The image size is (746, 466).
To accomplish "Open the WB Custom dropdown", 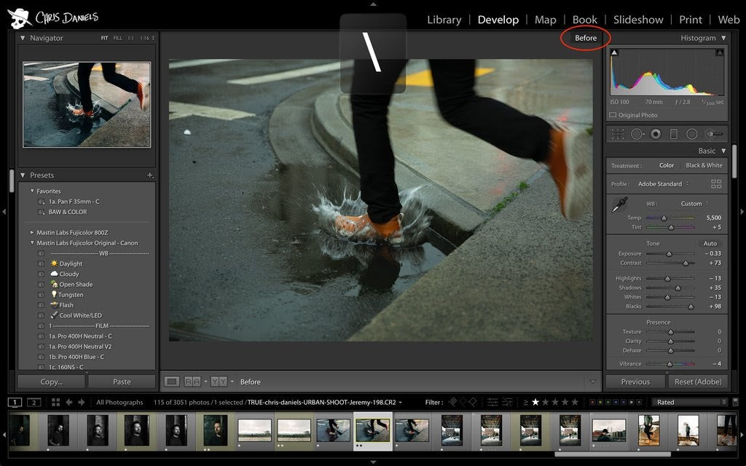I will (x=694, y=204).
